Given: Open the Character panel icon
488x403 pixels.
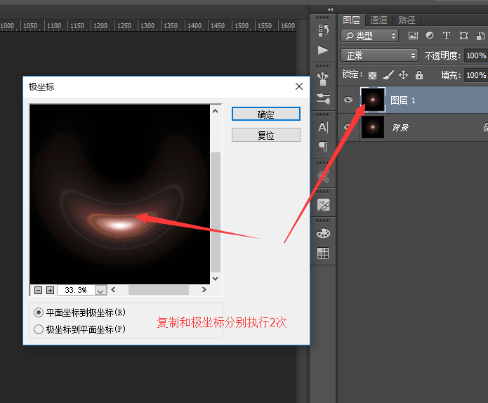Looking at the screenshot, I should pos(323,127).
